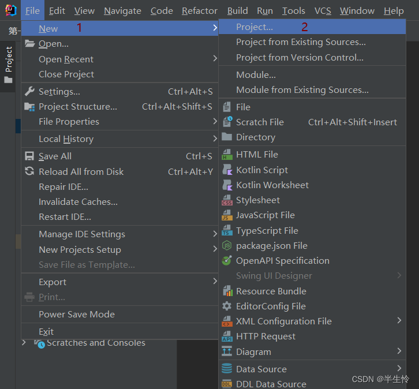Click the Directory folder icon
This screenshot has width=419, height=389.
227,137
